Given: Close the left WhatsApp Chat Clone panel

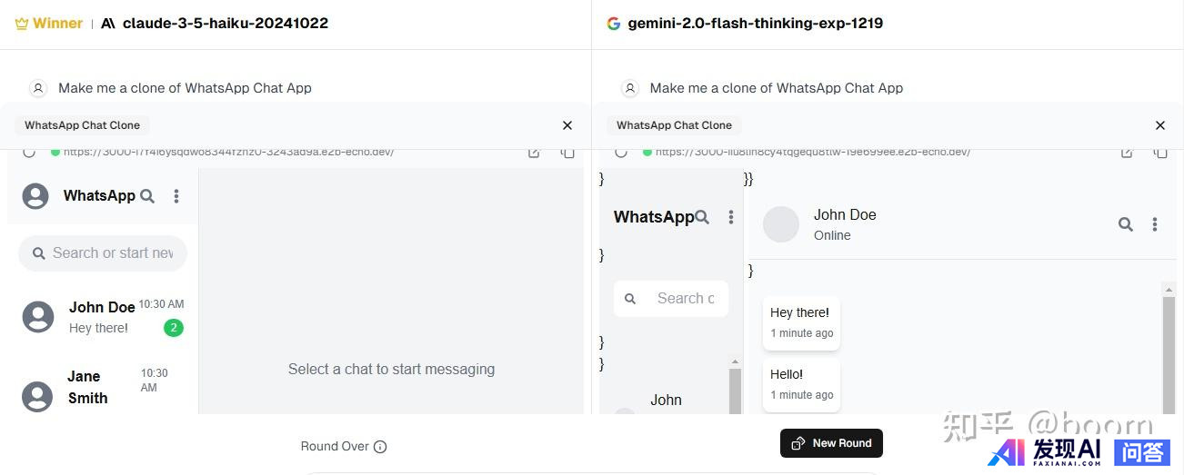Looking at the screenshot, I should [x=567, y=125].
